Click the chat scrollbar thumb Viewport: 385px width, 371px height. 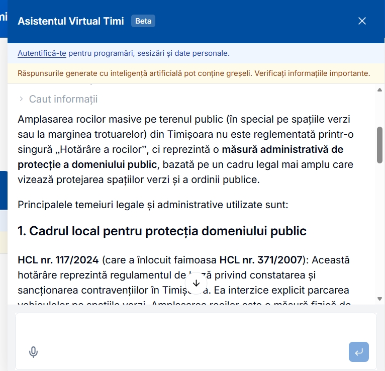(x=380, y=144)
